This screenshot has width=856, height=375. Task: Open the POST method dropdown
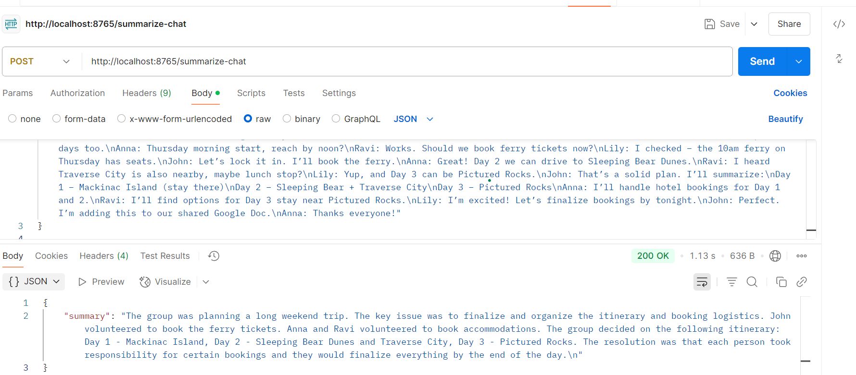(40, 61)
